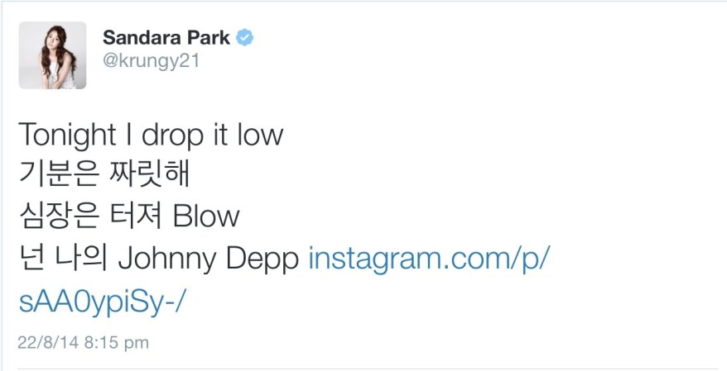Open the @krungy21 handle link
The width and height of the screenshot is (727, 371).
coord(151,61)
